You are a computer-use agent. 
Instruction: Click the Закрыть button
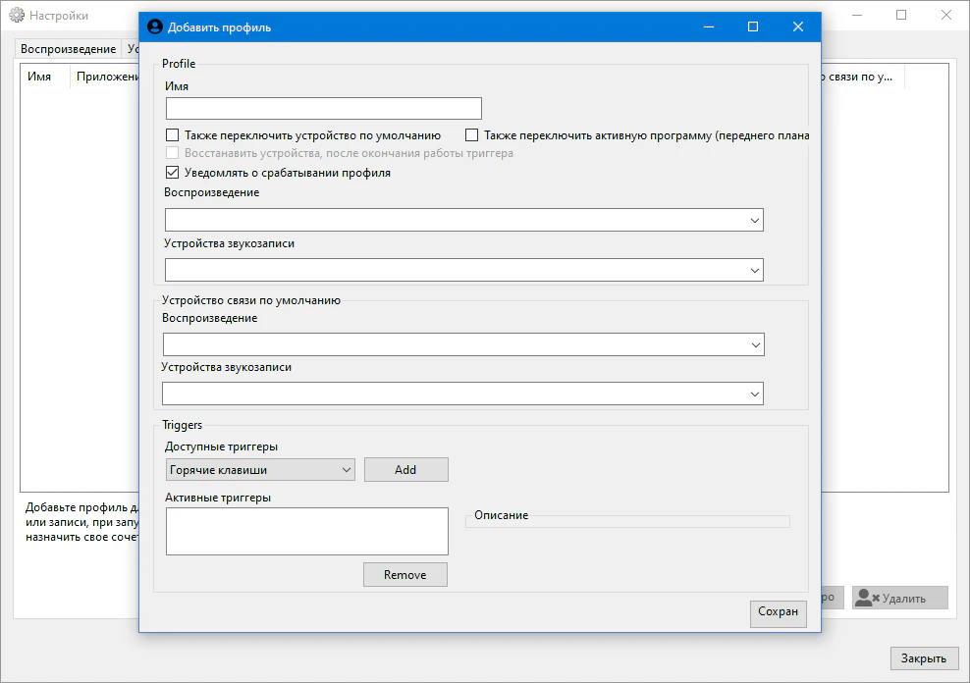[924, 658]
